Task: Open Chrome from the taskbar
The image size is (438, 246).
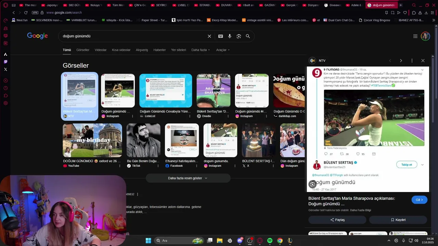Action: [x=280, y=241]
